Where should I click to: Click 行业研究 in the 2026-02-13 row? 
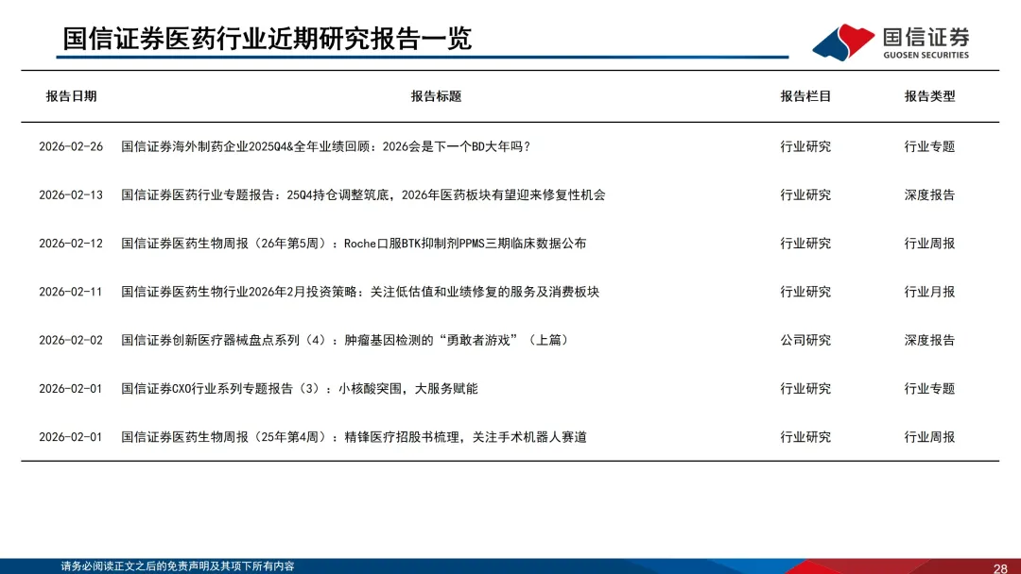[x=805, y=195]
